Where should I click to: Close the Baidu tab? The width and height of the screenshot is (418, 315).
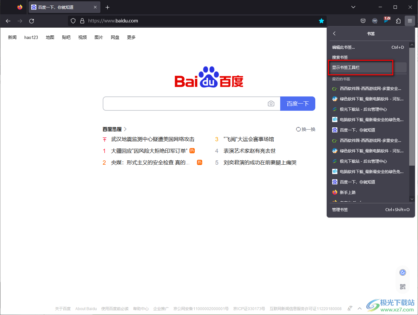(x=95, y=7)
